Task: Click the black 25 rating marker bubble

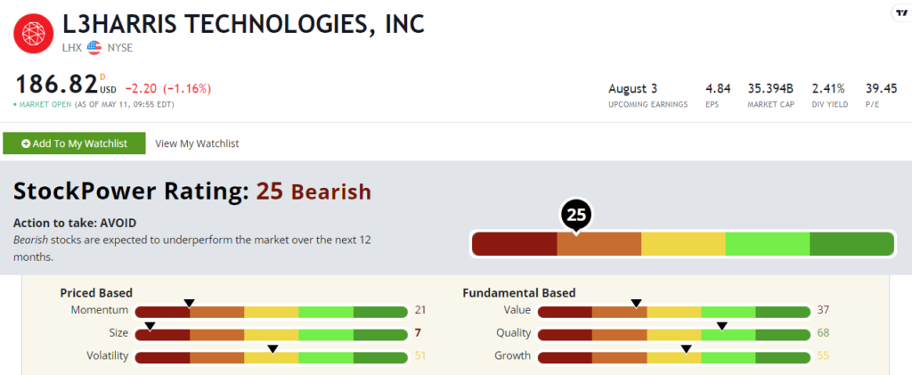Action: coord(576,216)
